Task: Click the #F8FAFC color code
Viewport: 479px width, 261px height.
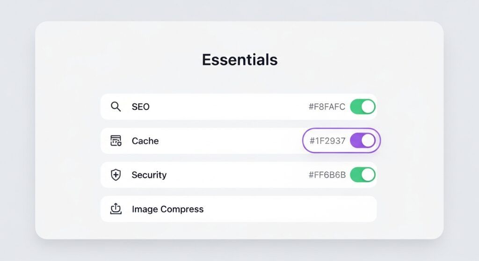Action: click(327, 107)
